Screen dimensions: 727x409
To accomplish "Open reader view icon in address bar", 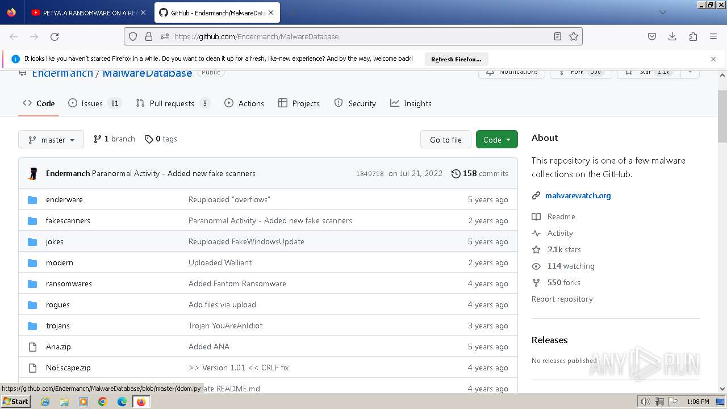I will [x=558, y=36].
